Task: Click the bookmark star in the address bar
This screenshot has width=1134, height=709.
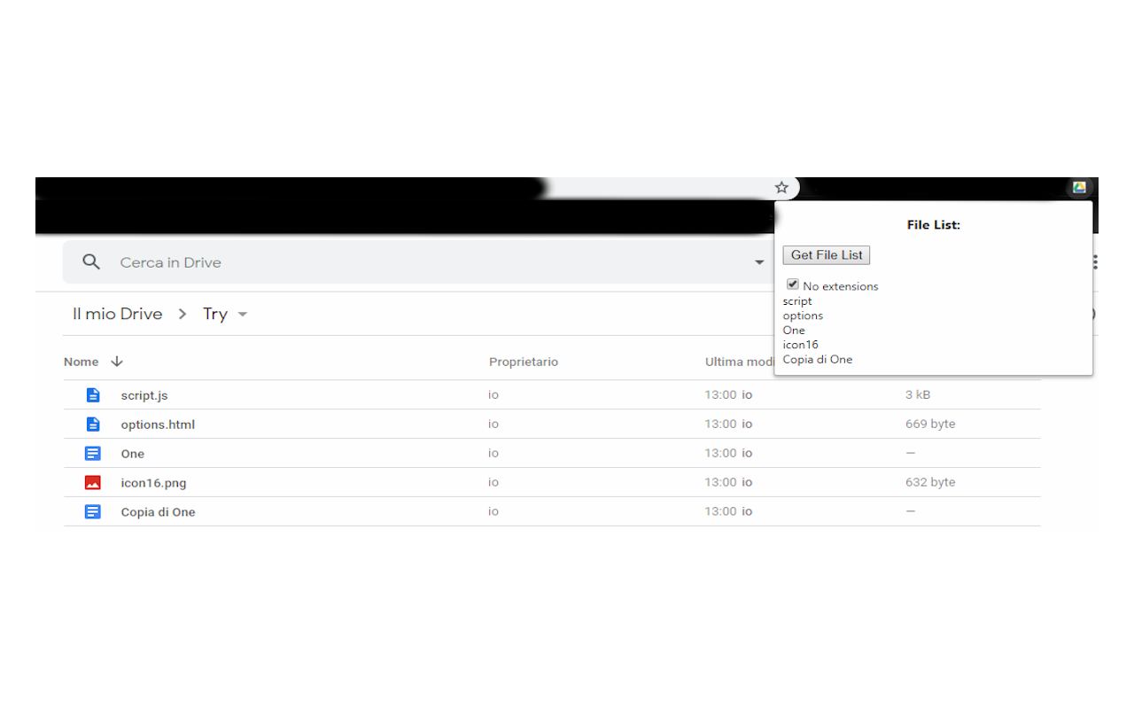Action: (781, 187)
